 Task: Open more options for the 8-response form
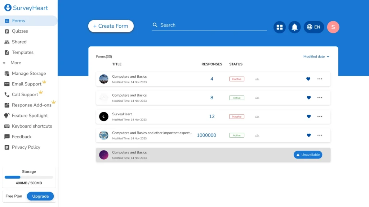click(320, 98)
